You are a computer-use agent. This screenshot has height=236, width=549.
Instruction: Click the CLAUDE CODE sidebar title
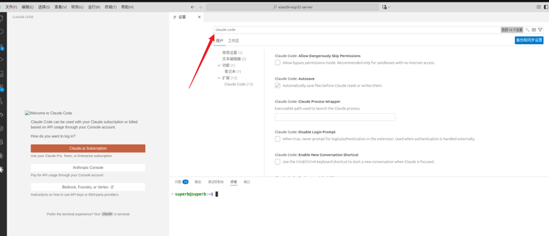pyautogui.click(x=23, y=16)
